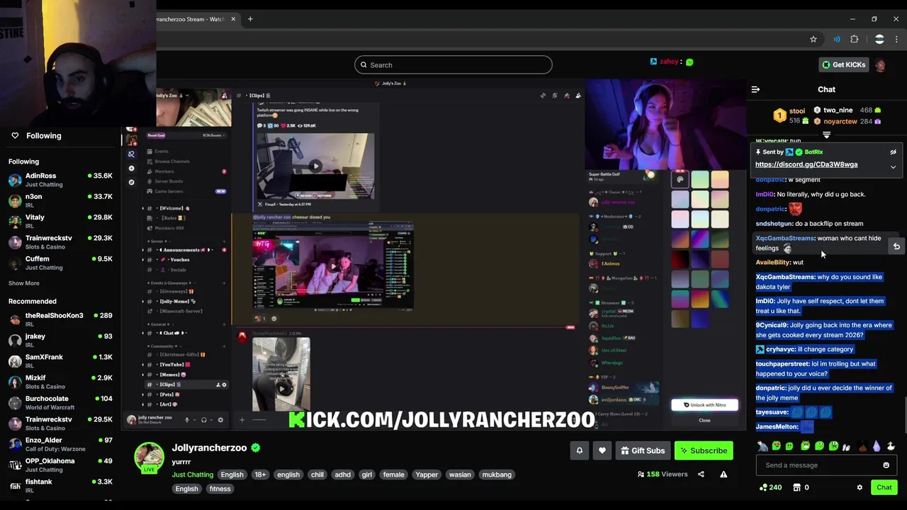
Task: Click the AvaileBility username in chat
Action: coord(772,263)
